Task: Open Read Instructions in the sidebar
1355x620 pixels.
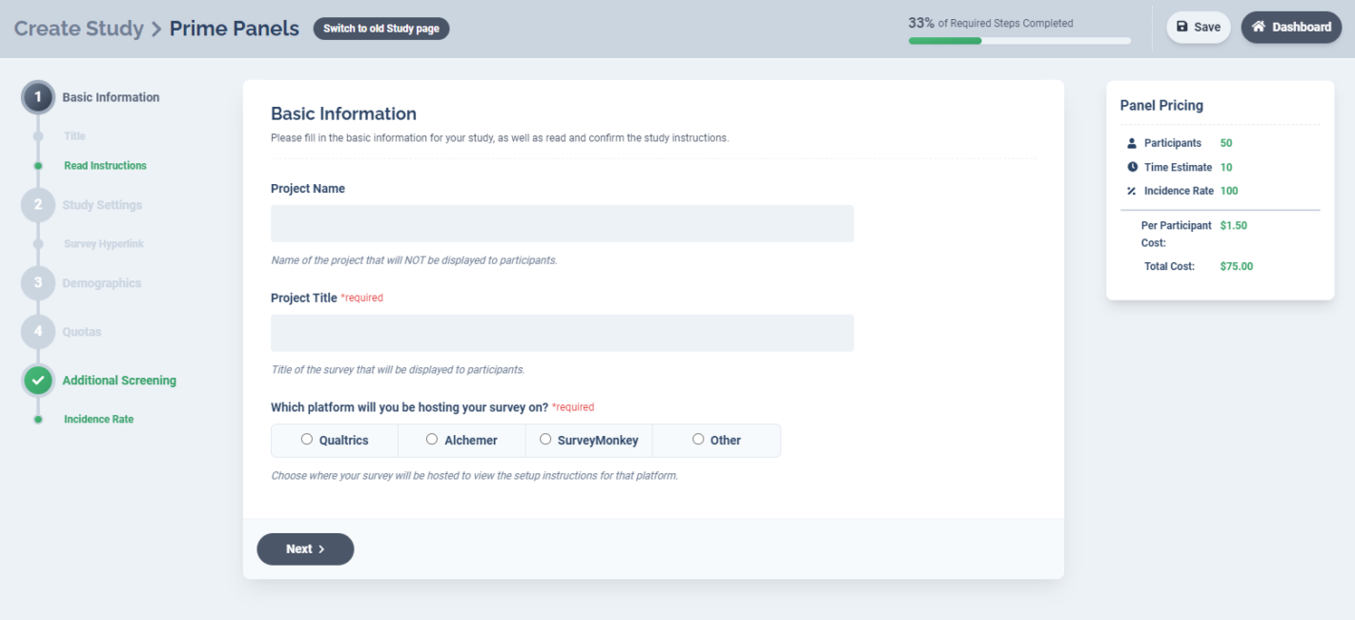Action: (105, 165)
